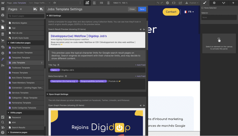Viewport: 238px width, 136px height.
Task: Click in the Search pages field
Action: (26, 16)
